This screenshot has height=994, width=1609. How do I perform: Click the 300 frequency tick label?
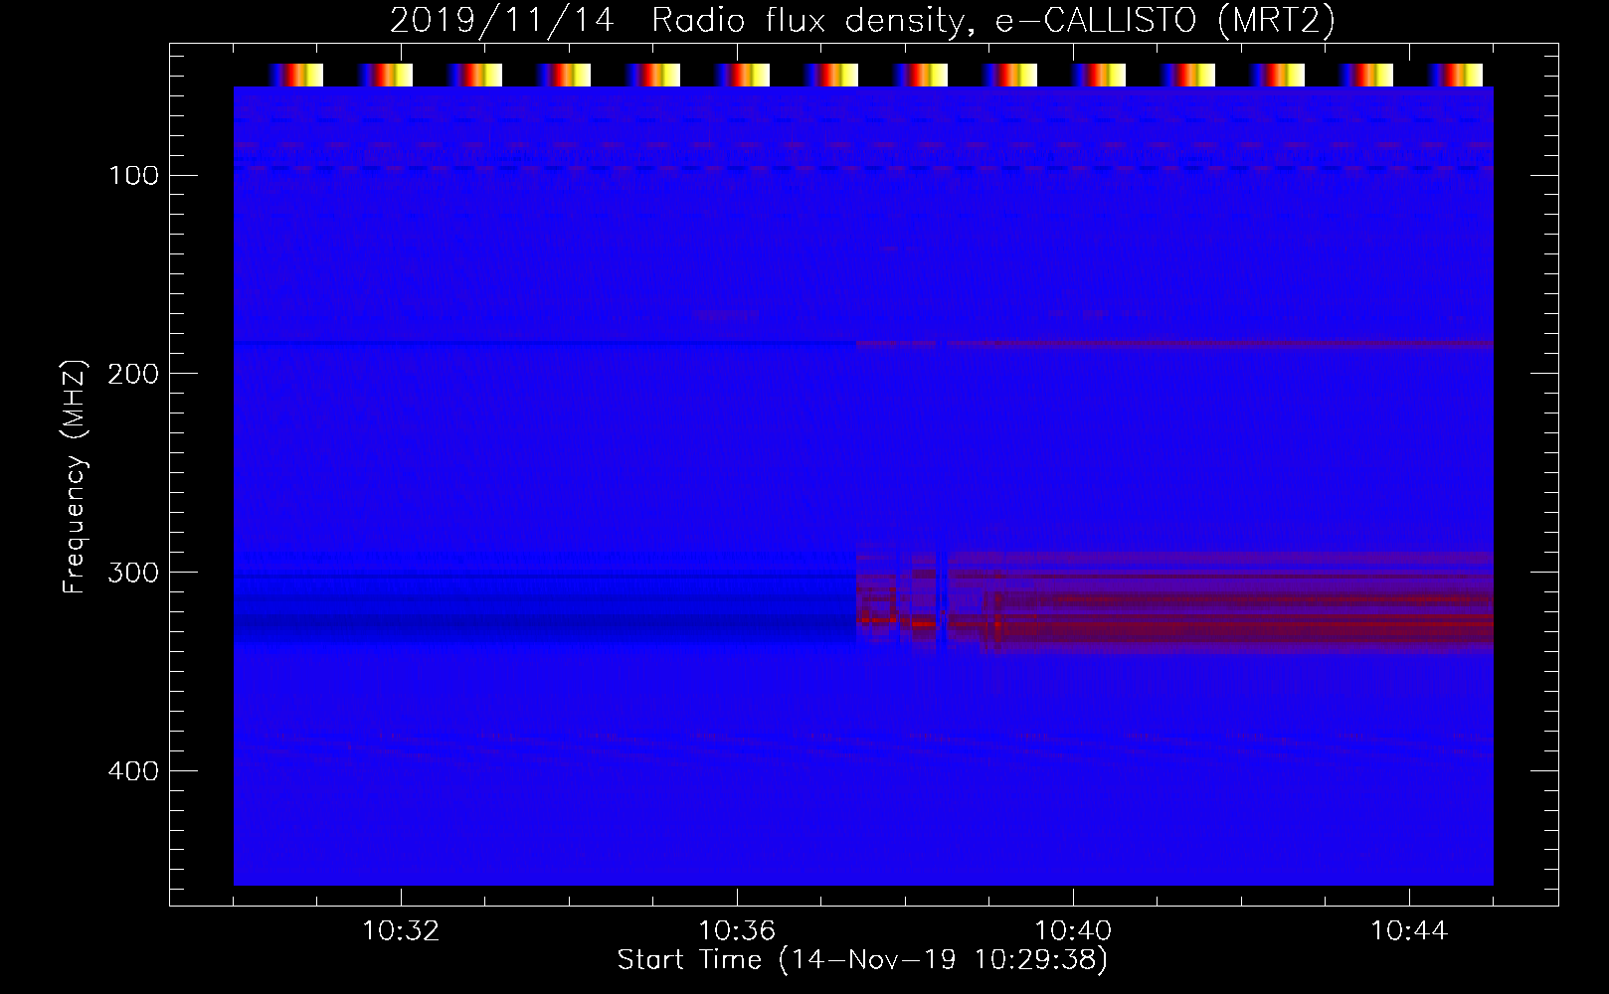tap(133, 574)
